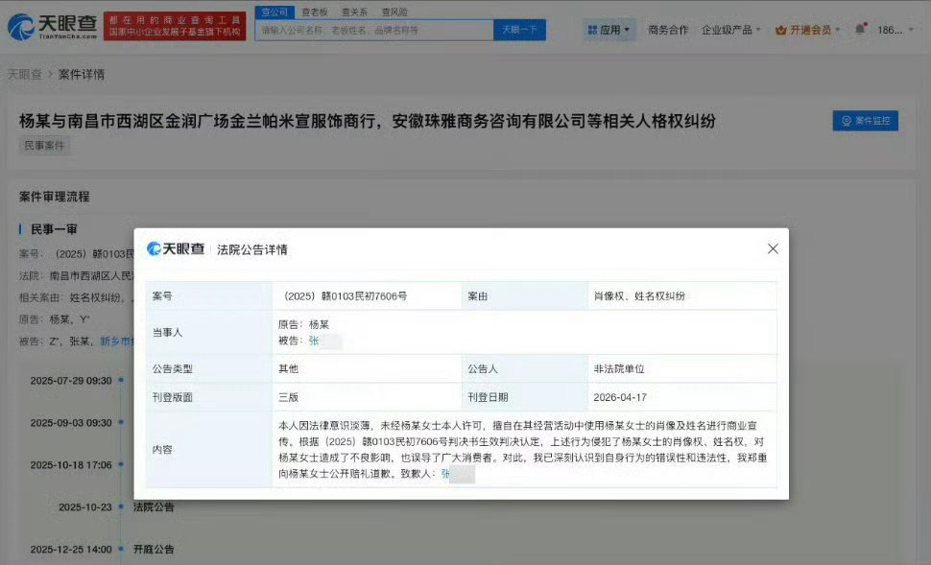The width and height of the screenshot is (931, 565).
Task: Click the Tianyancha logo inside the dialog
Action: click(x=178, y=247)
